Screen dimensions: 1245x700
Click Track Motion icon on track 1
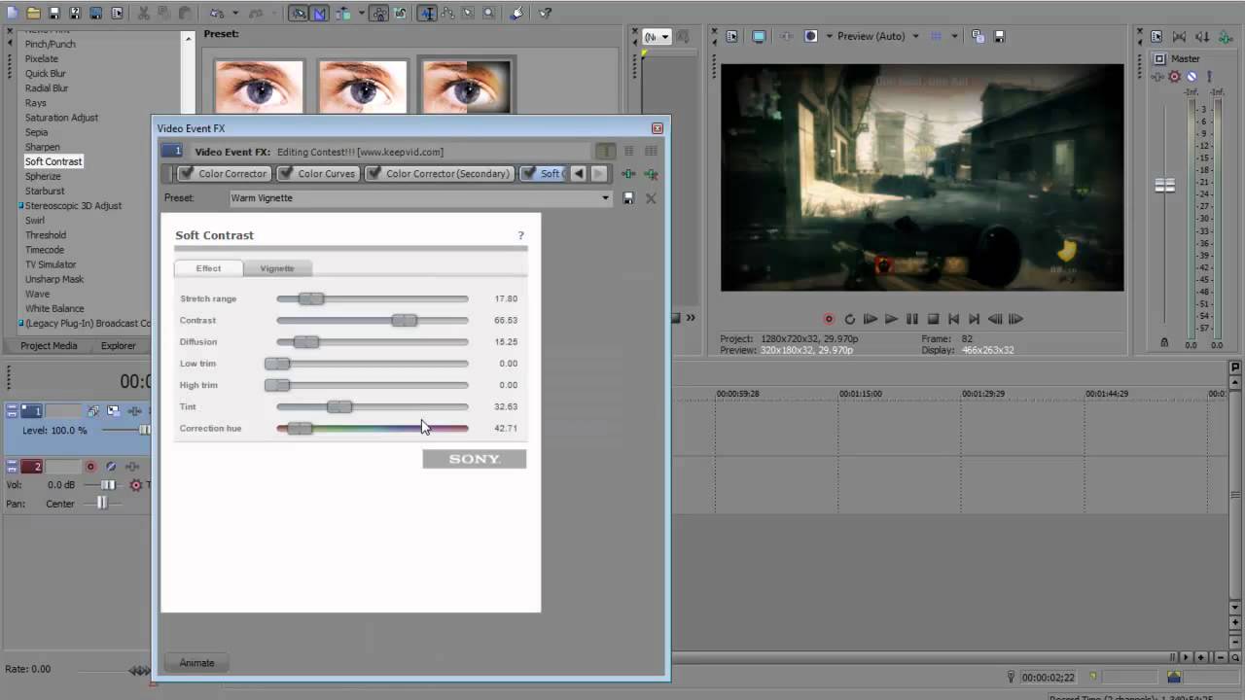tap(114, 411)
